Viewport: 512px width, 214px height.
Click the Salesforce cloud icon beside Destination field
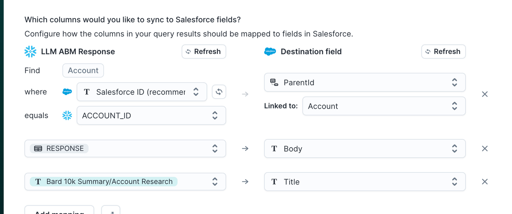[x=270, y=52]
